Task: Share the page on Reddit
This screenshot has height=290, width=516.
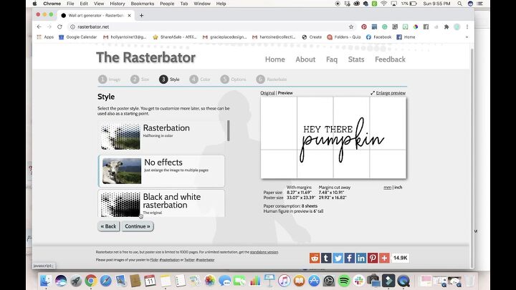Action: (315, 258)
